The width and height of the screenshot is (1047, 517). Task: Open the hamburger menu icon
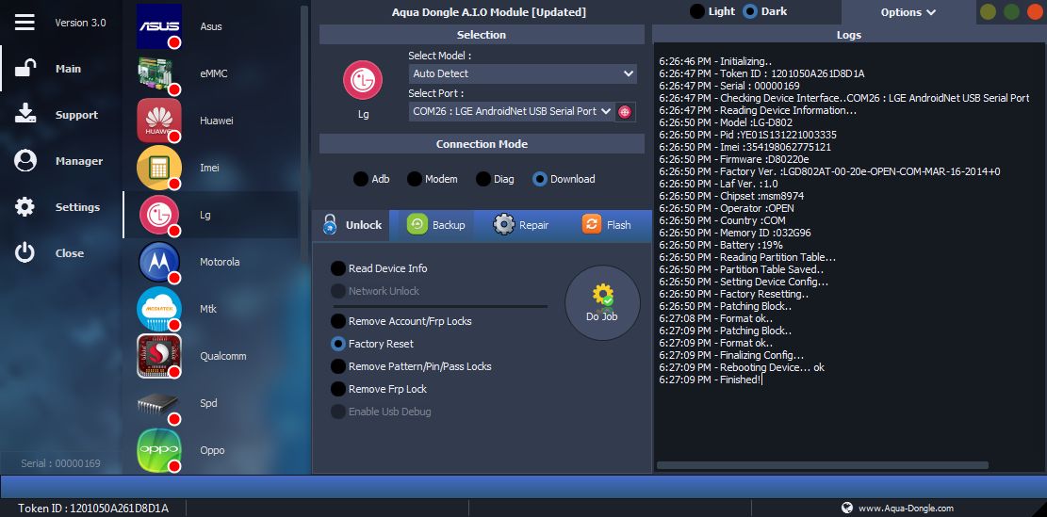coord(25,22)
